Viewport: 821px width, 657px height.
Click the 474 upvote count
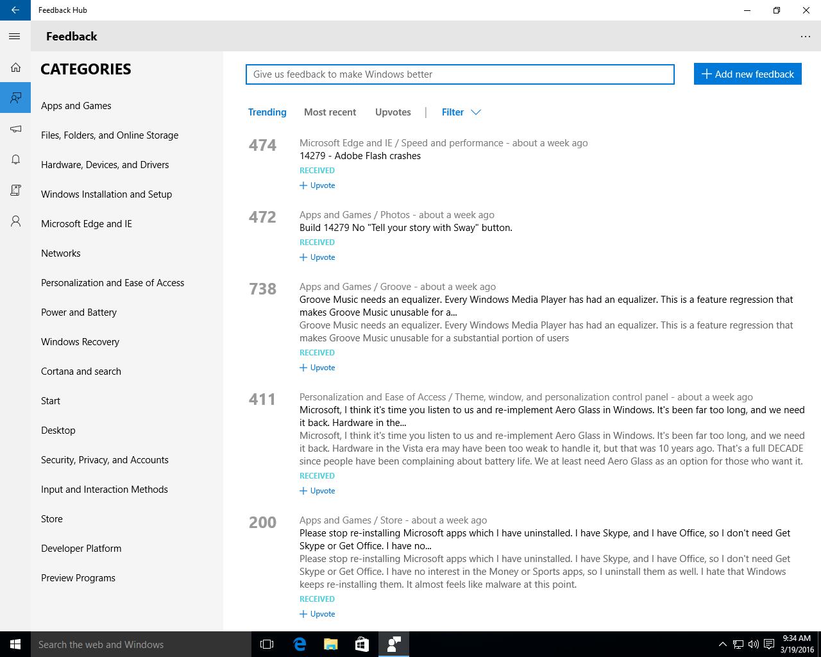[262, 145]
